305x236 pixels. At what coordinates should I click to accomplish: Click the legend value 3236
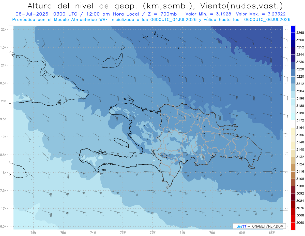pyautogui.click(x=300, y=62)
